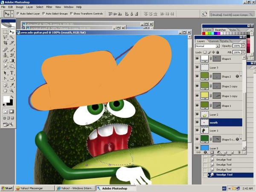Swap foreground and background colors
256x192 pixels.
[12, 97]
